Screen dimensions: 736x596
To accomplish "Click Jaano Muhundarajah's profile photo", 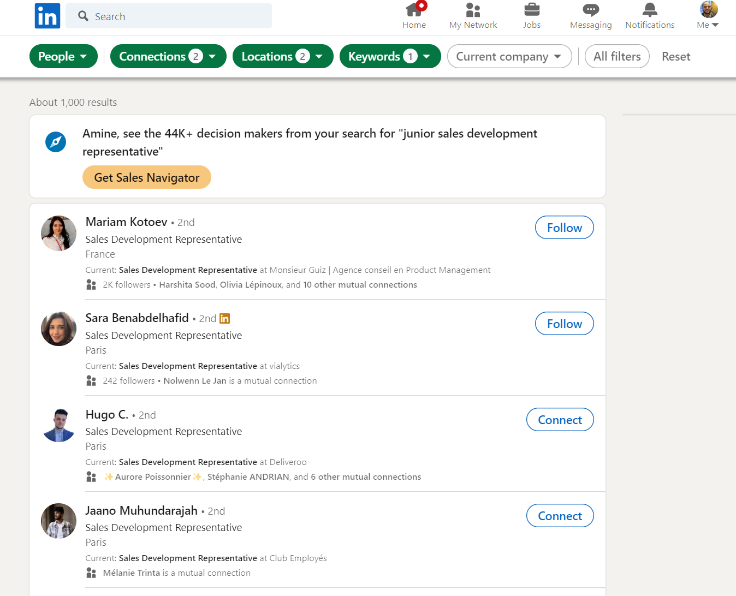I will point(59,521).
